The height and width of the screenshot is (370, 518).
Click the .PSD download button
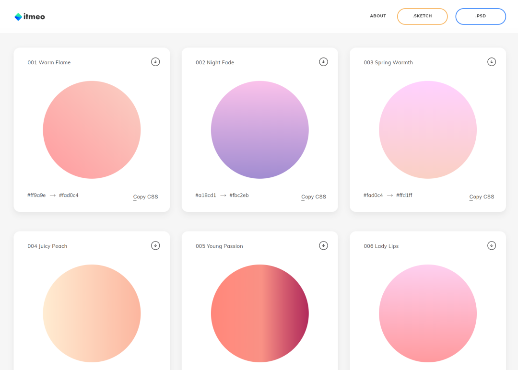coord(481,16)
